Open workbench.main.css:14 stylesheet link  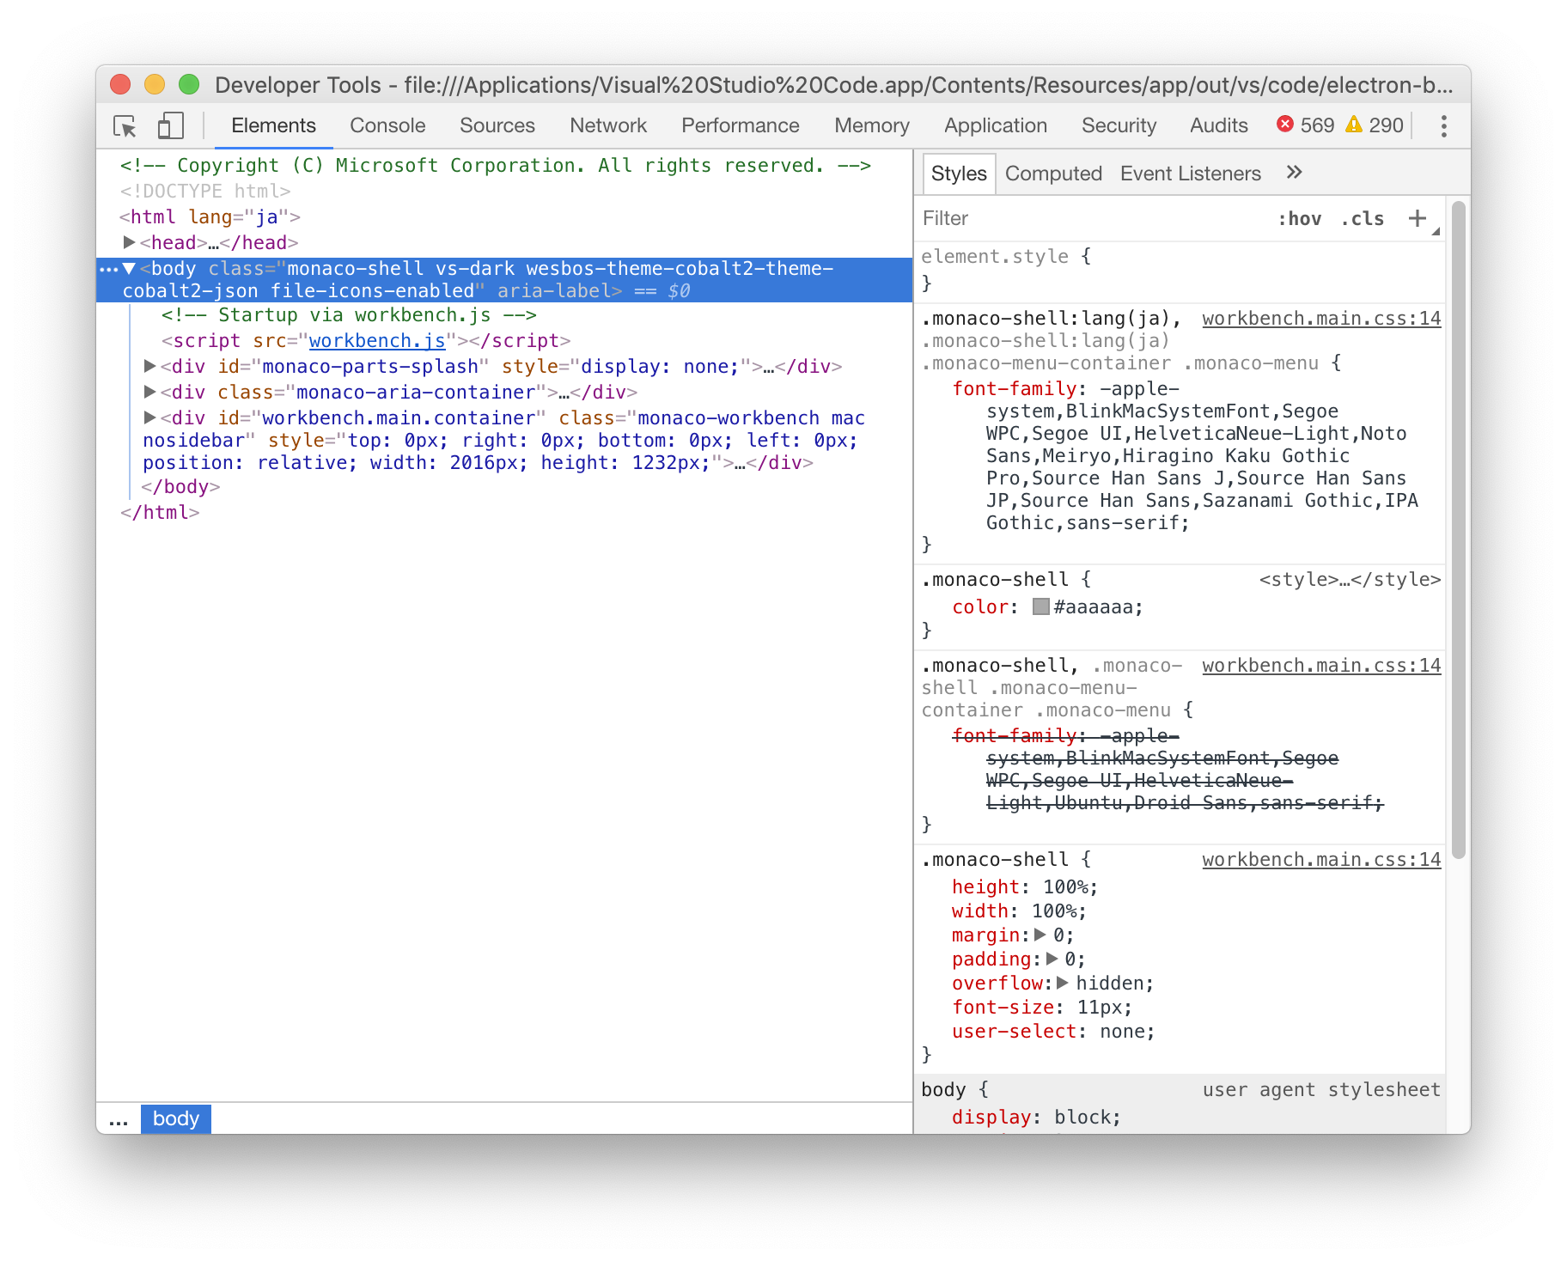(1321, 318)
